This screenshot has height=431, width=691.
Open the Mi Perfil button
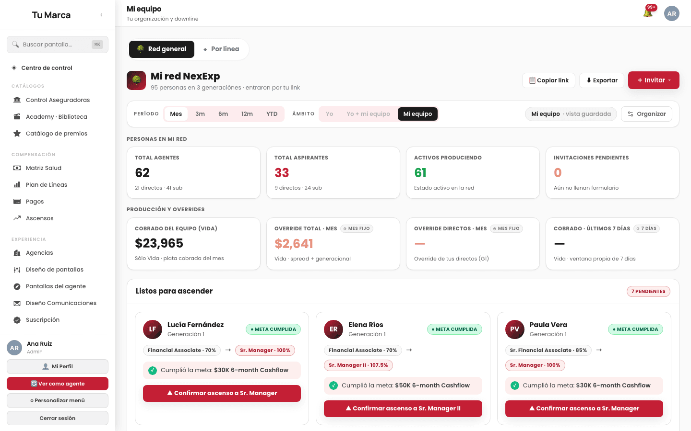click(x=58, y=366)
